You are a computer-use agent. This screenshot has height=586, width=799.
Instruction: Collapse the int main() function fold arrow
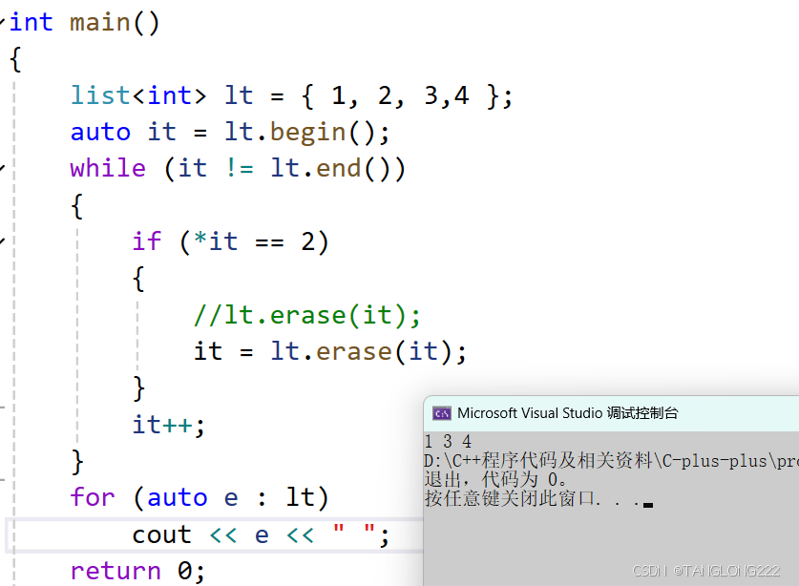click(x=2, y=21)
